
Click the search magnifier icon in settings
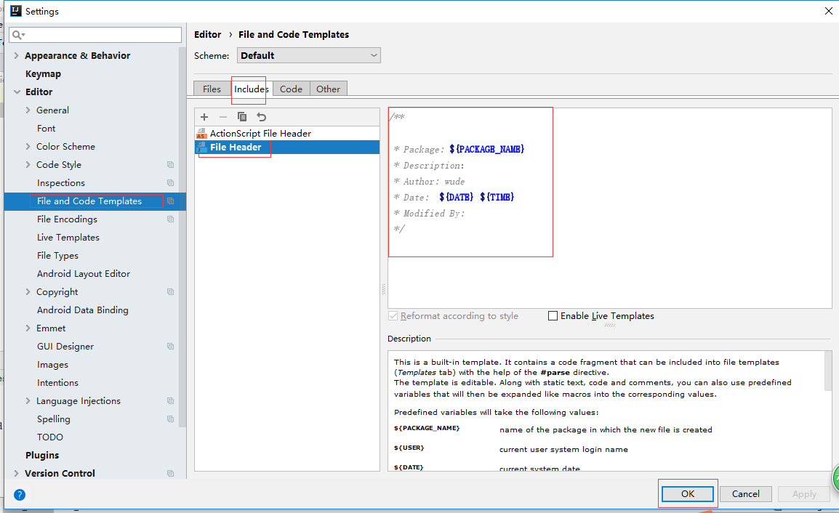coord(18,35)
